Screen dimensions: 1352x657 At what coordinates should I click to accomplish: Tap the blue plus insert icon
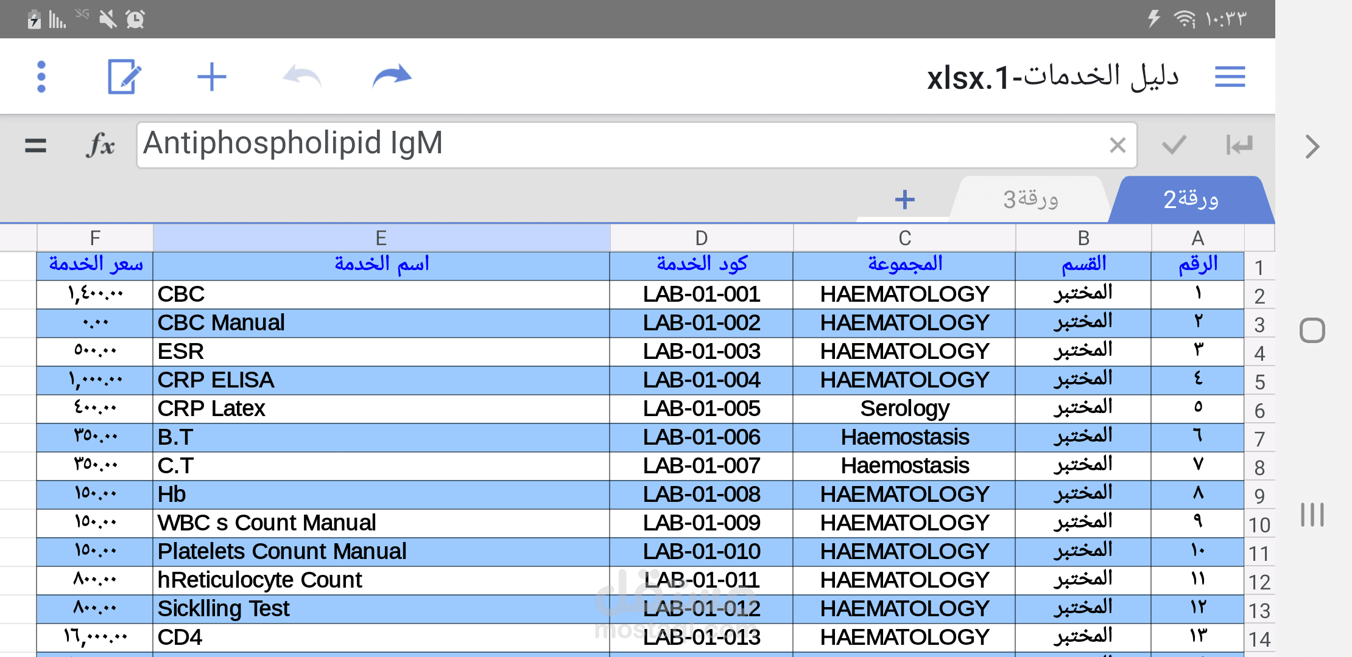click(x=211, y=77)
